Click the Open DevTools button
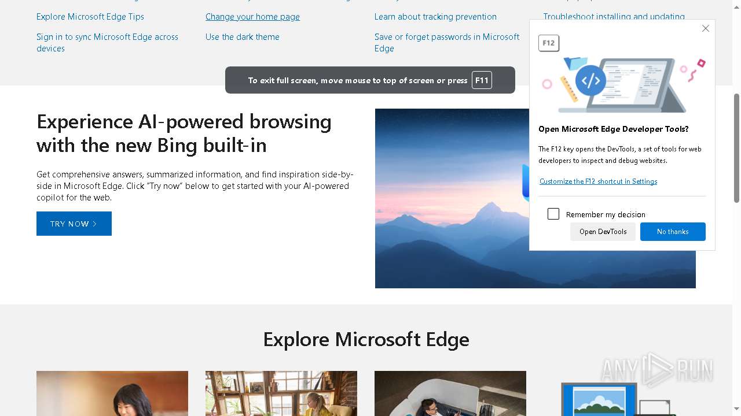Screen dimensions: 741x416 603,232
